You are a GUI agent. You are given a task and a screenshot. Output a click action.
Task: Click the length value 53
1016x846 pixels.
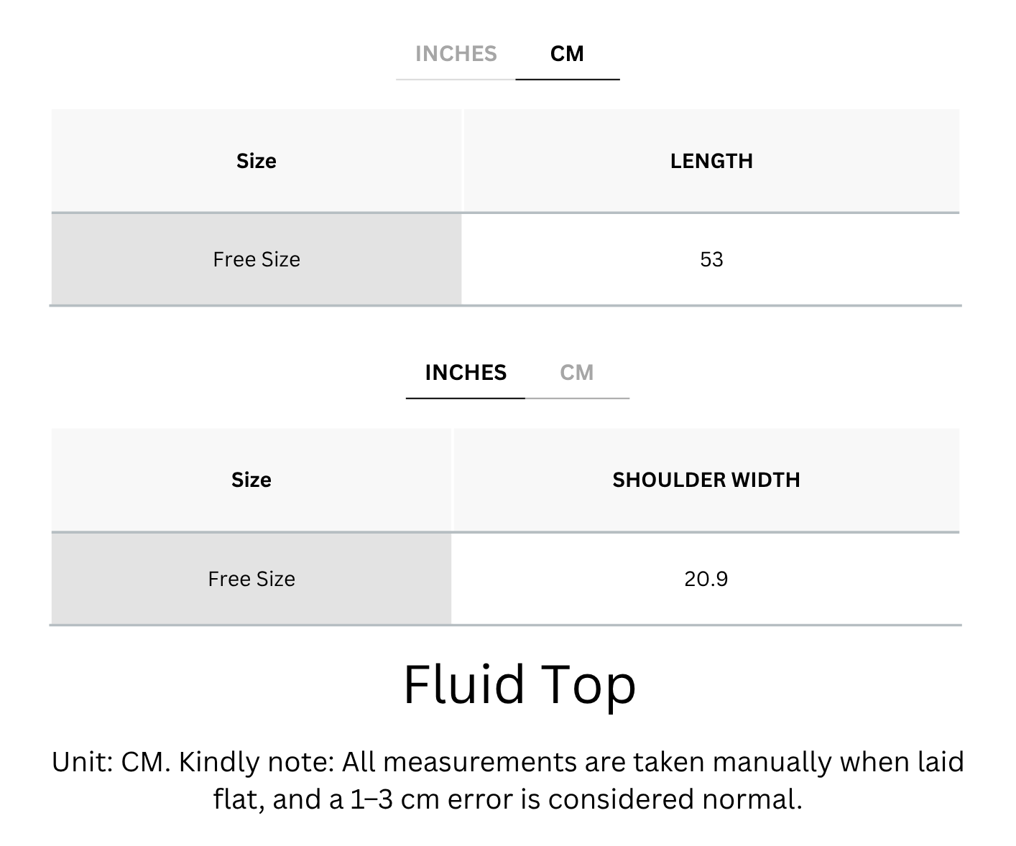tap(711, 259)
